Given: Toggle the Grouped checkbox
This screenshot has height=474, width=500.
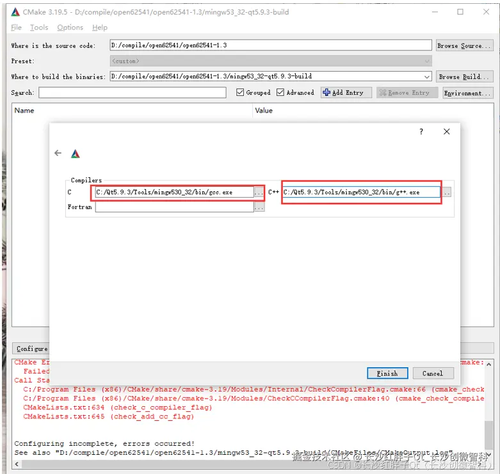Looking at the screenshot, I should coord(240,92).
